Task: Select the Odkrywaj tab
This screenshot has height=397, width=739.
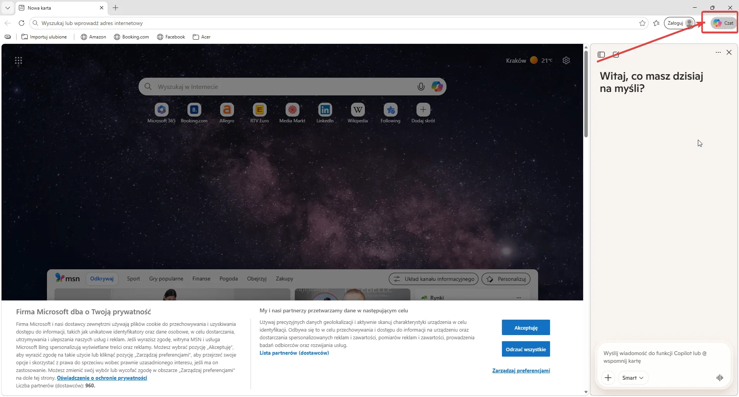Action: tap(102, 279)
